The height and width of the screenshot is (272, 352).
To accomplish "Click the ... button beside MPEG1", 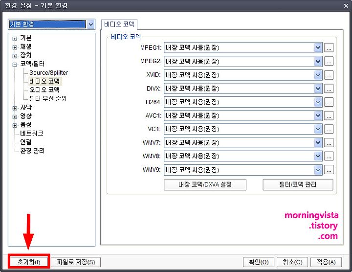I will pyautogui.click(x=329, y=47).
